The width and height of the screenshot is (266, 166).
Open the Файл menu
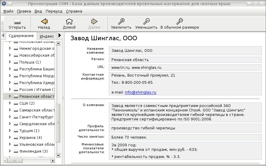(8, 11)
